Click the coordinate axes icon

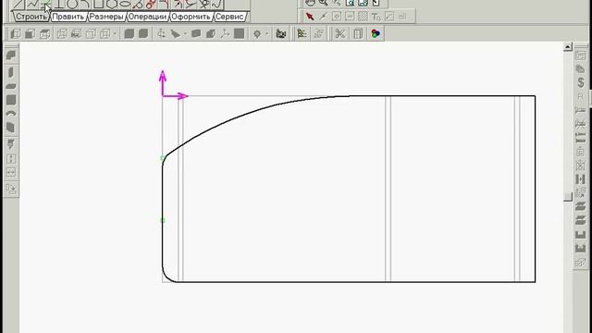coord(225,33)
